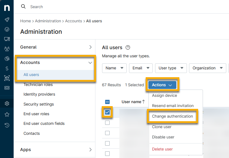Expand the General section in Administration
This screenshot has height=158, width=229.
click(56, 47)
